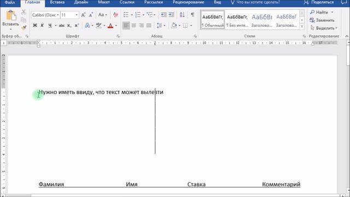The height and width of the screenshot is (197, 350).
Task: Toggle Italic (К) formatting
Action: 42,26
